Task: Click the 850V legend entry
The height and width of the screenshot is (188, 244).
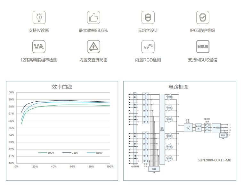Action: pyautogui.click(x=95, y=153)
